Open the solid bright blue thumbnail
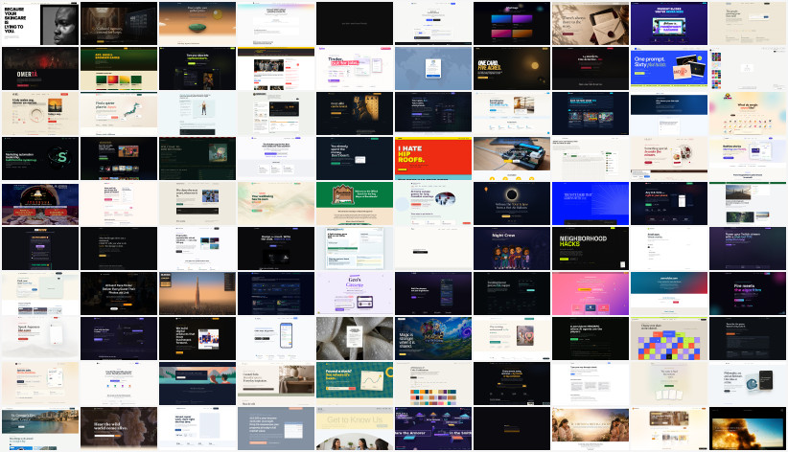This screenshot has width=788, height=452. pos(591,203)
